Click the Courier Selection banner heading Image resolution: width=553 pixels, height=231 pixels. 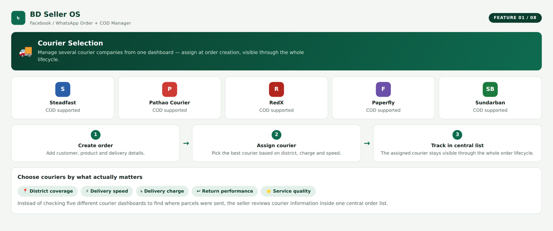pyautogui.click(x=70, y=43)
